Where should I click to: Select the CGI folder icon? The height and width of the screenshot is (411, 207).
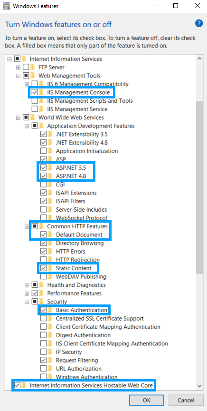coord(50,185)
